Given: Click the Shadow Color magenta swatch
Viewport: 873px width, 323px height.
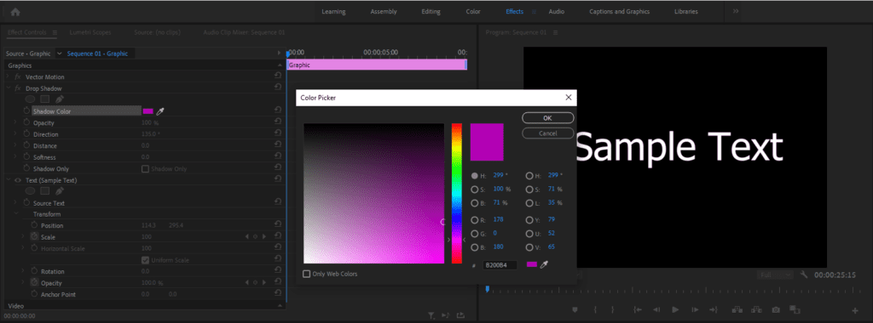Looking at the screenshot, I should [148, 111].
